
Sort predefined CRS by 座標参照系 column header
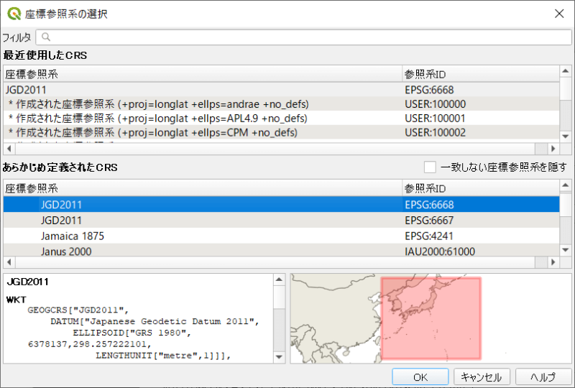pos(201,188)
